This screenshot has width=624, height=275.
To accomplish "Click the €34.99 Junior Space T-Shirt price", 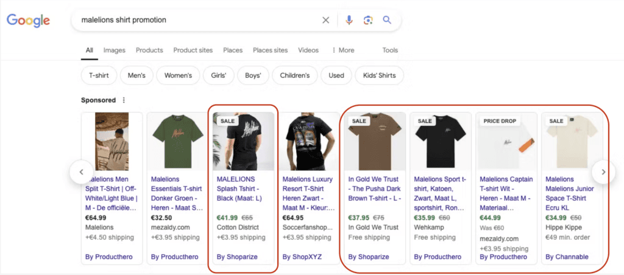I will (x=556, y=218).
